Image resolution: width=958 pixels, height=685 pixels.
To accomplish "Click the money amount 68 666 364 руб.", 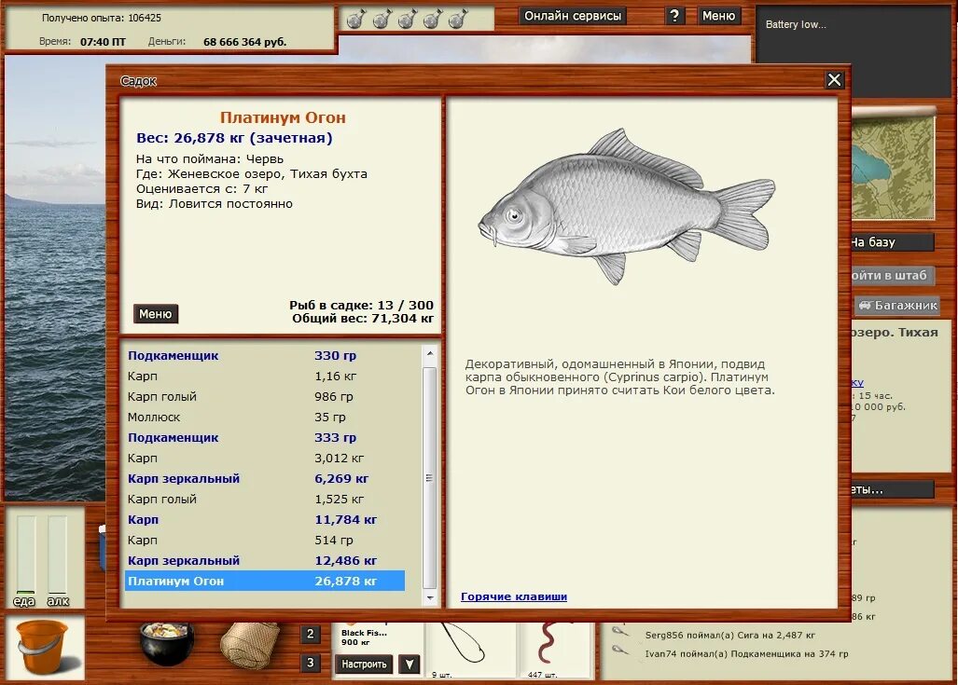I will [245, 42].
